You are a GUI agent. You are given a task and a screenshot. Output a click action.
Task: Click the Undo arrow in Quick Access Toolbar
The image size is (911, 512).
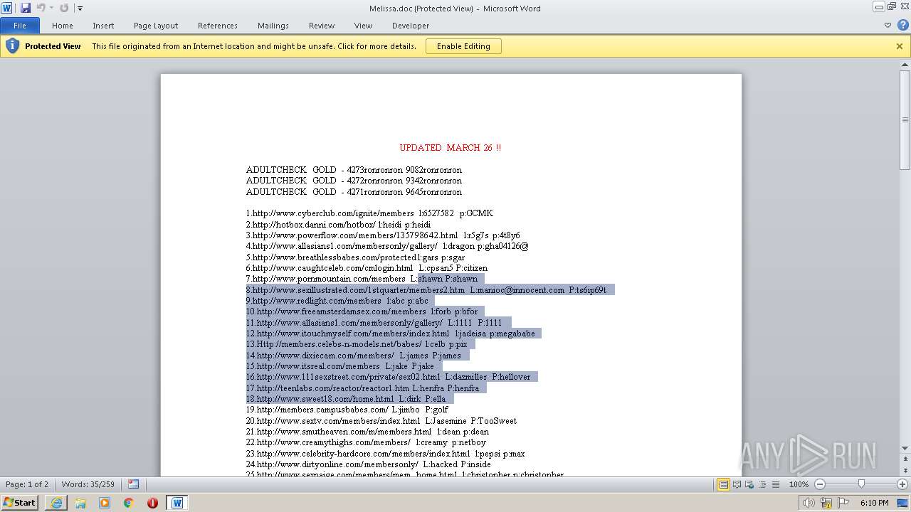(x=41, y=8)
